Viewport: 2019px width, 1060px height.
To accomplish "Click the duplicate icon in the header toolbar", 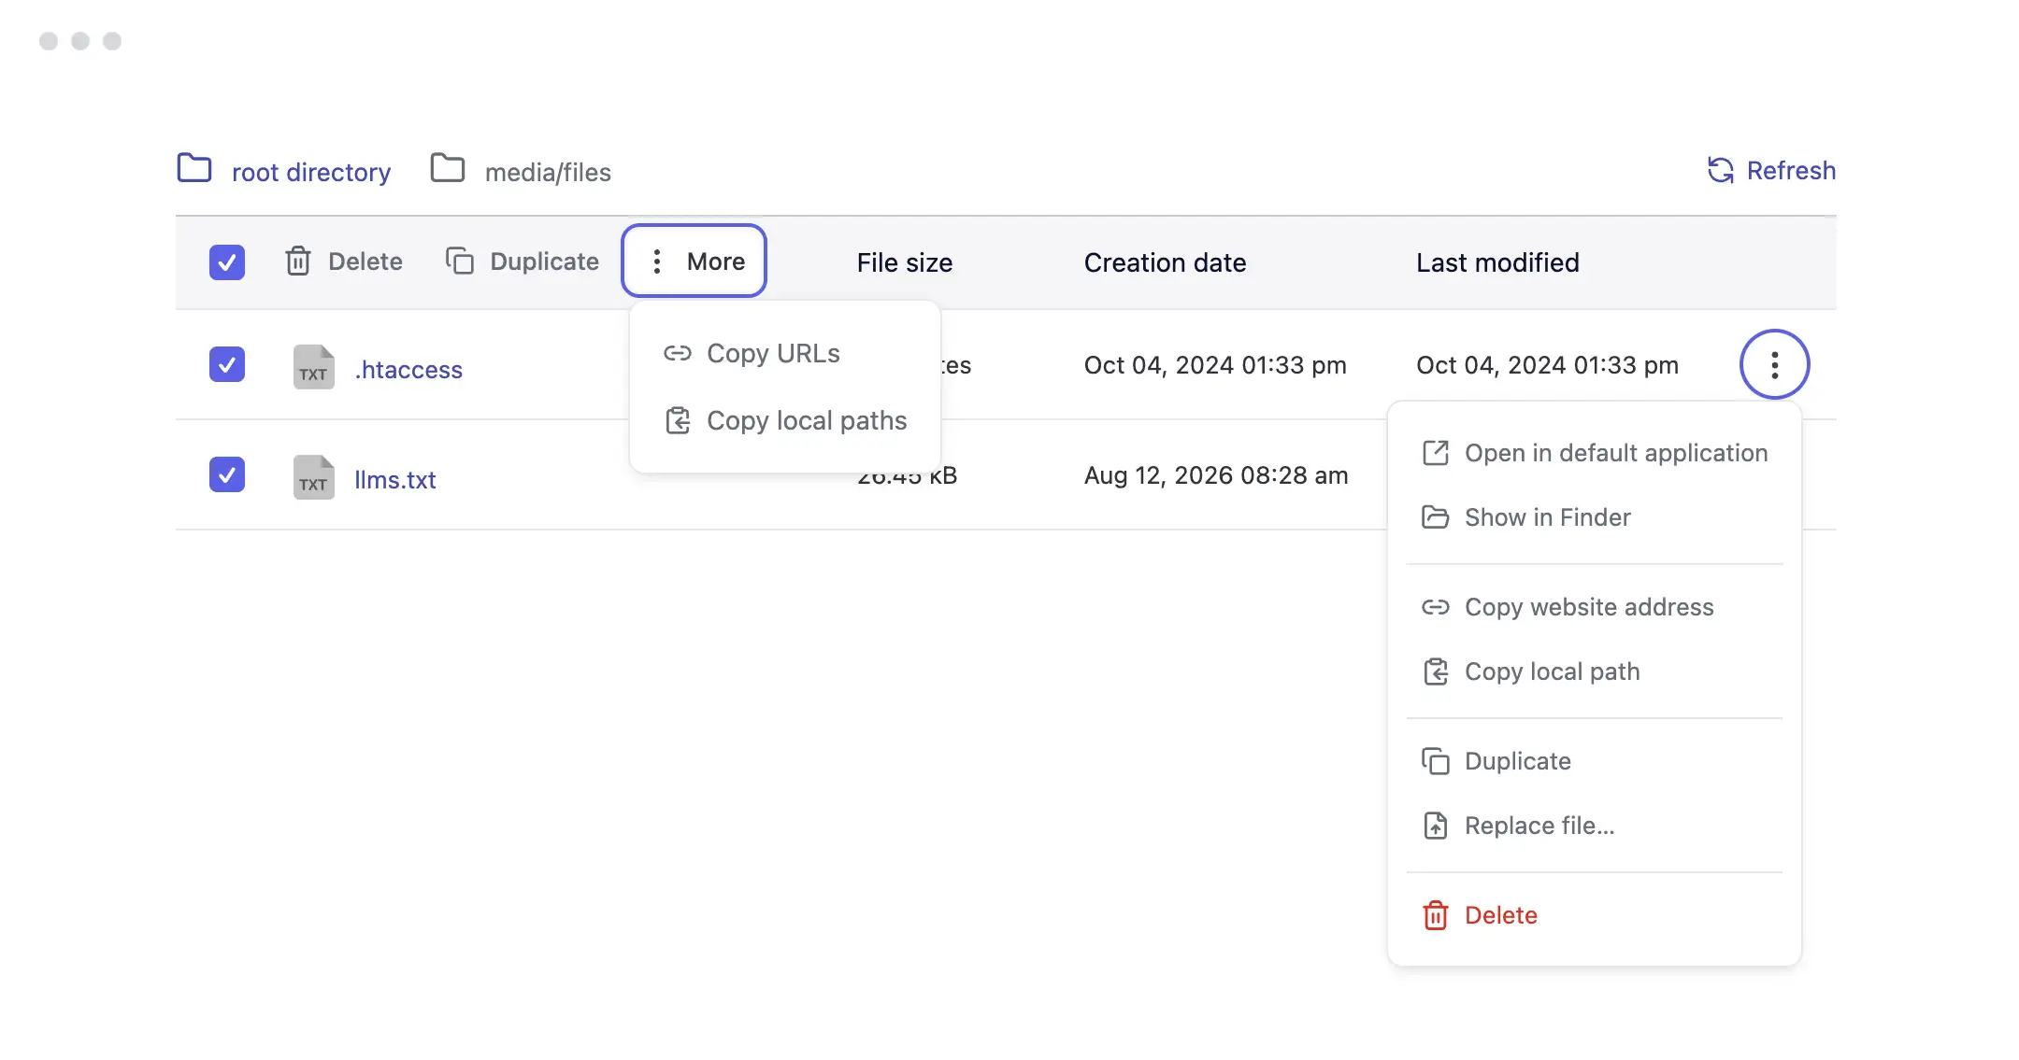I will pyautogui.click(x=460, y=261).
